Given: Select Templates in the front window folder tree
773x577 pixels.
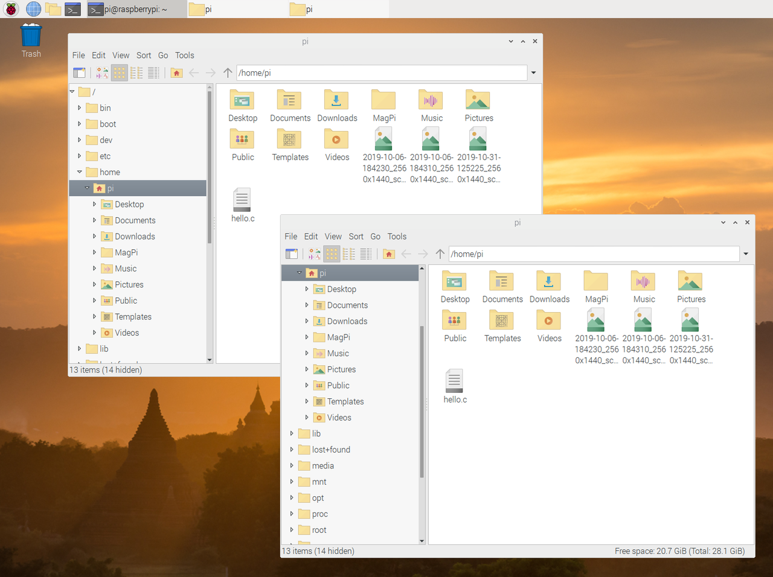Looking at the screenshot, I should point(345,401).
